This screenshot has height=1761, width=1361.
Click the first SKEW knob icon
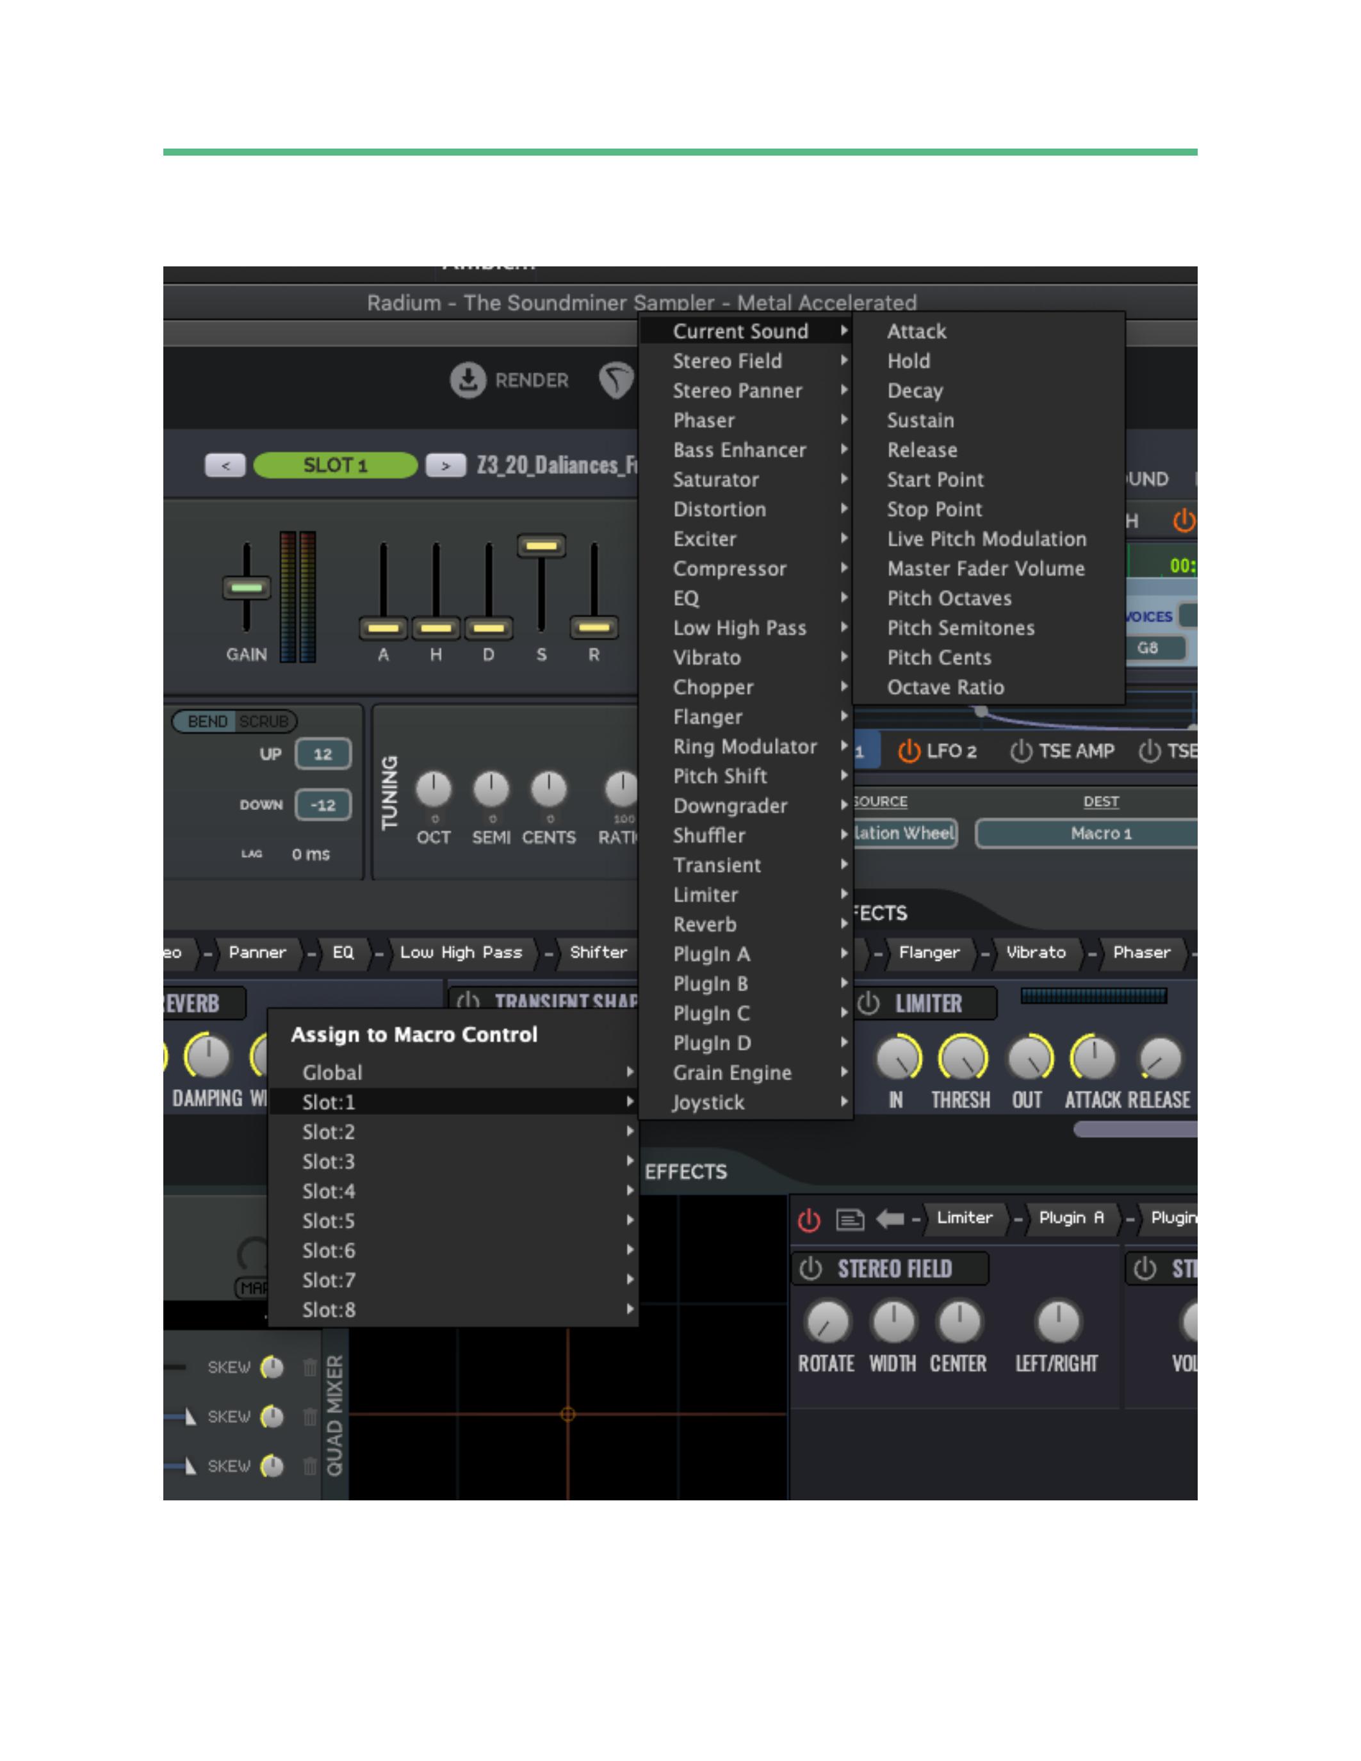pos(273,1368)
